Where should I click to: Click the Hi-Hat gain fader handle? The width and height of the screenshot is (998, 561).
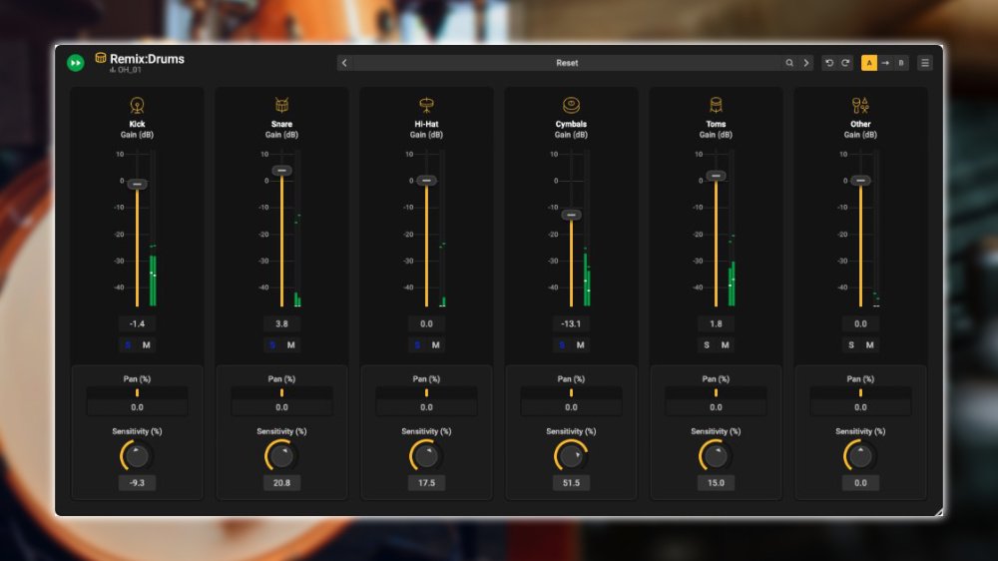click(x=426, y=181)
